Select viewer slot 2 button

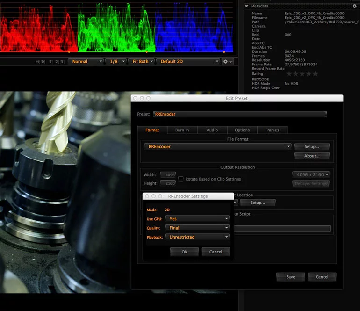57,62
